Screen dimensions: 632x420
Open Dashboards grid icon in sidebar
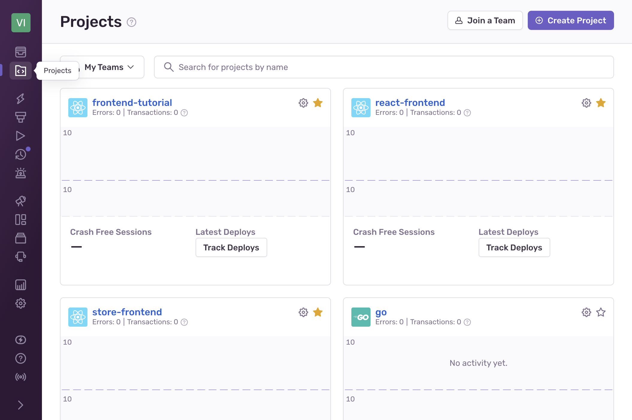tap(21, 220)
